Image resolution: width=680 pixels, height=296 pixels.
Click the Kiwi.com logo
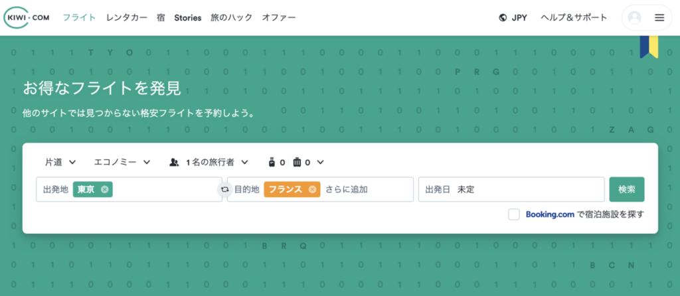26,18
